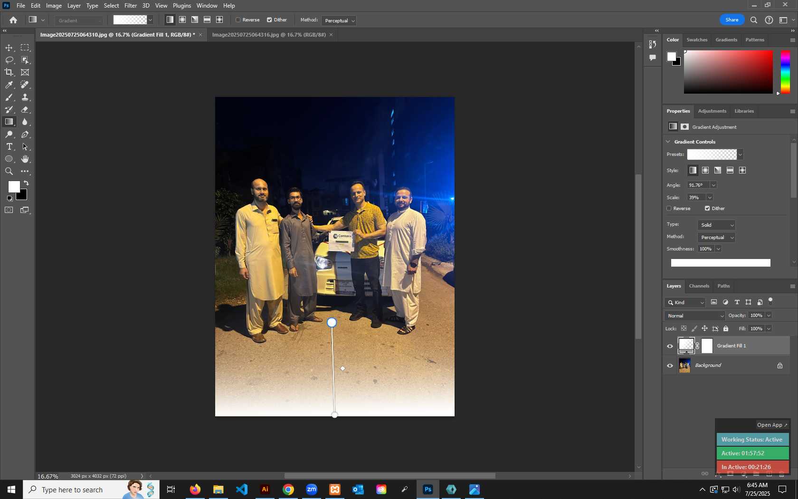Click Open App in tracker widget
The width and height of the screenshot is (798, 499).
click(x=772, y=425)
